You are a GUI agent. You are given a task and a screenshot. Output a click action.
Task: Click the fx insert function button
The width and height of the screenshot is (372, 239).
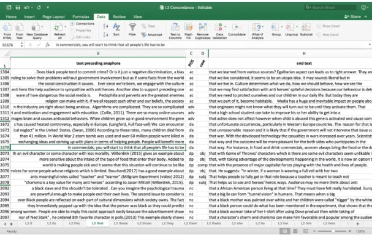click(47, 45)
